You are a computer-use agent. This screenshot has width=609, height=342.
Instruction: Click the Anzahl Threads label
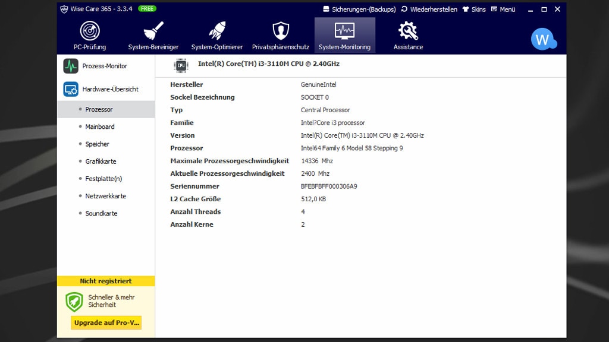tap(195, 212)
